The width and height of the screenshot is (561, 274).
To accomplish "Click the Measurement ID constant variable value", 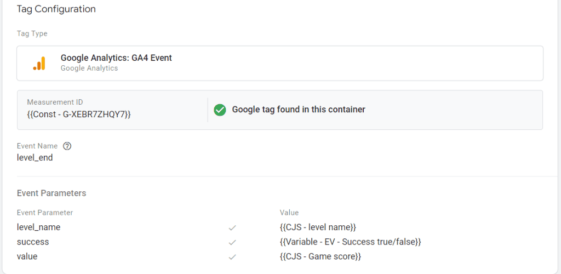I will [x=79, y=114].
